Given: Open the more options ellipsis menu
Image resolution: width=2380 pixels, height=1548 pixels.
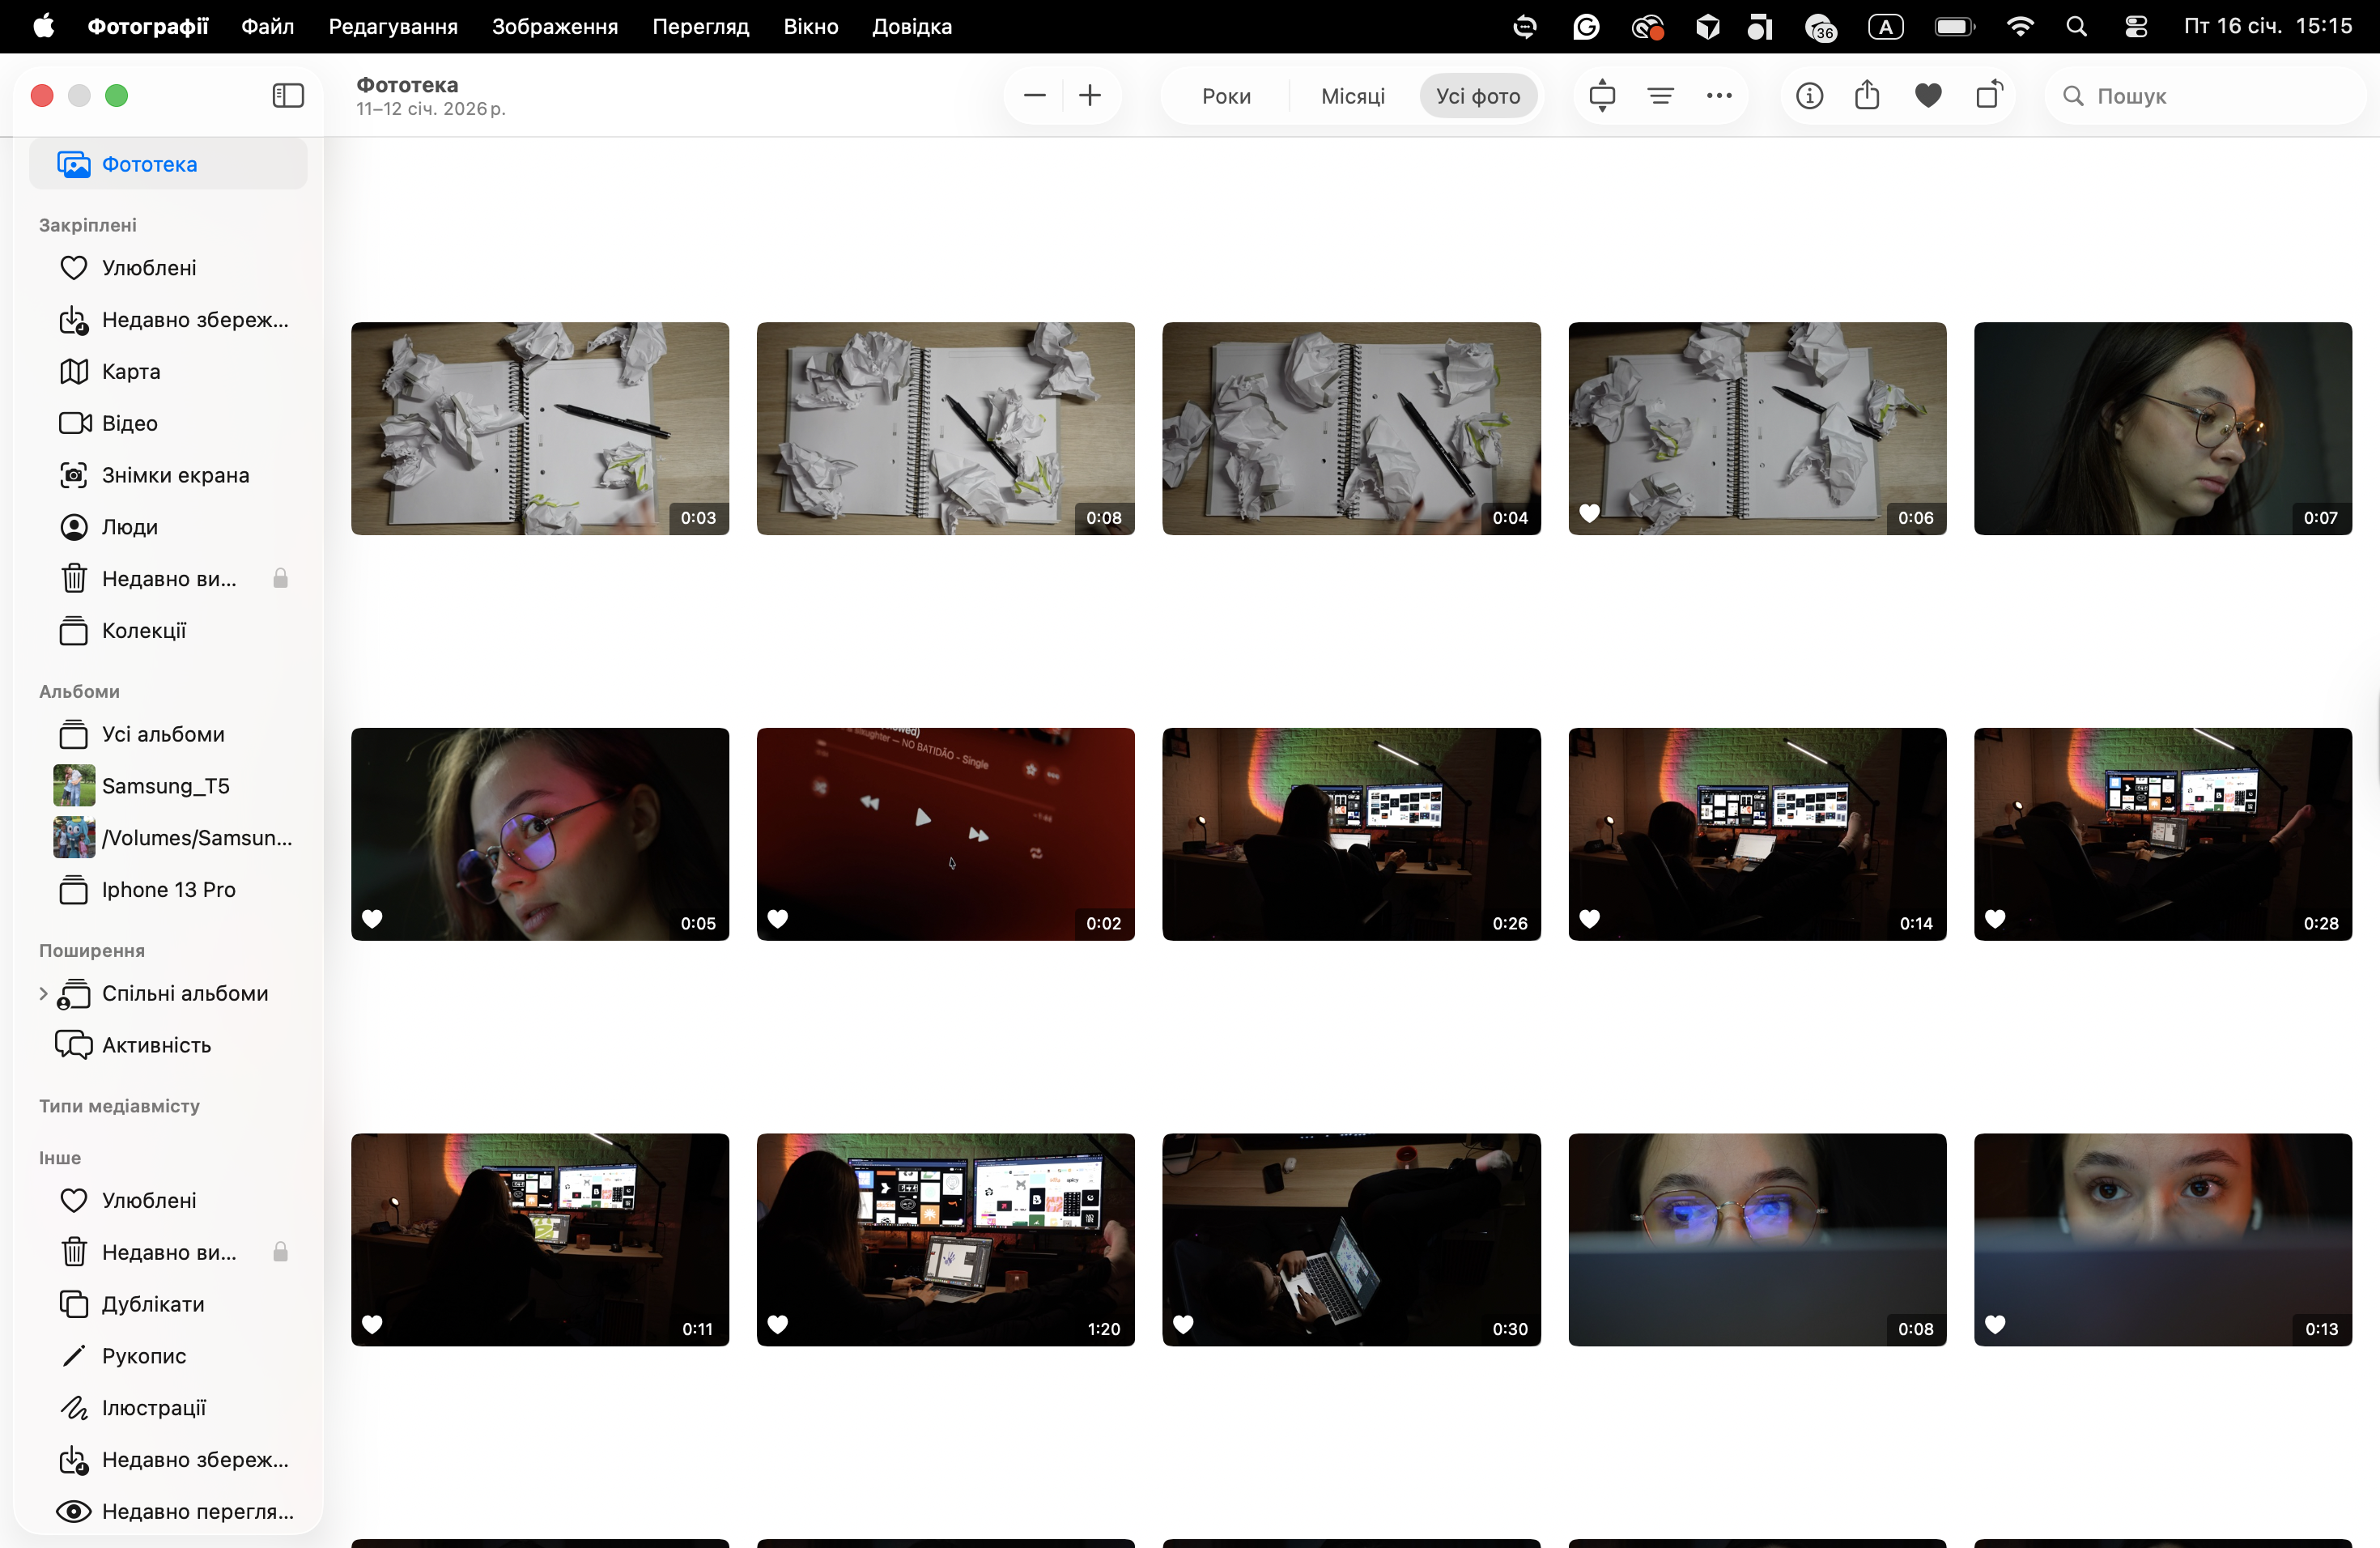Looking at the screenshot, I should 1720,95.
